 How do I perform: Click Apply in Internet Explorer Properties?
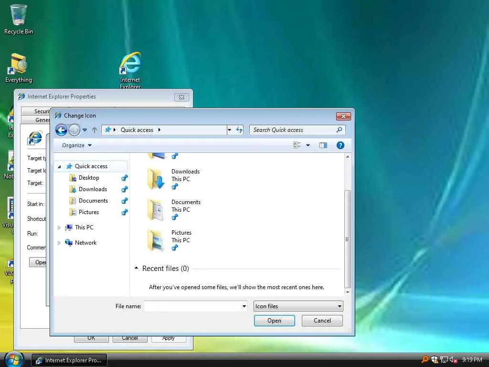click(x=169, y=339)
